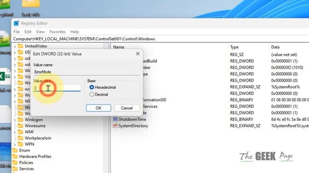Click the ShutdownTime binary value icon
The image size is (309, 173).
pyautogui.click(x=115, y=119)
